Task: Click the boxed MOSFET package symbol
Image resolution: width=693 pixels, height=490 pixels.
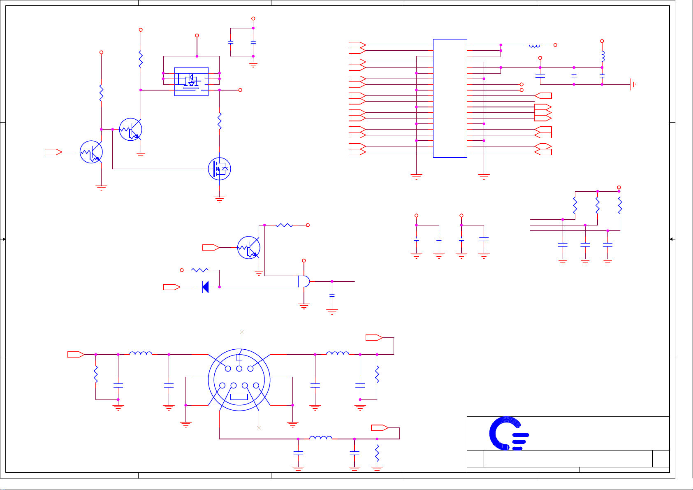Action: tap(191, 81)
